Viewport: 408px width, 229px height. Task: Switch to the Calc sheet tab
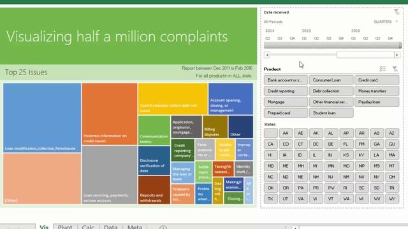[x=88, y=227]
